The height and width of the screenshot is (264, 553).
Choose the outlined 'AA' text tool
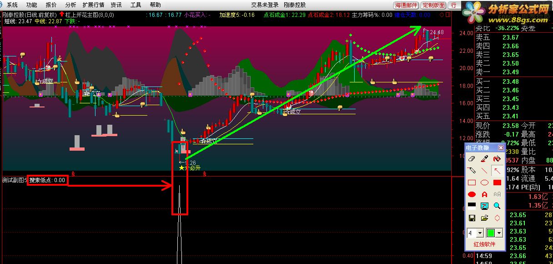tap(497, 194)
